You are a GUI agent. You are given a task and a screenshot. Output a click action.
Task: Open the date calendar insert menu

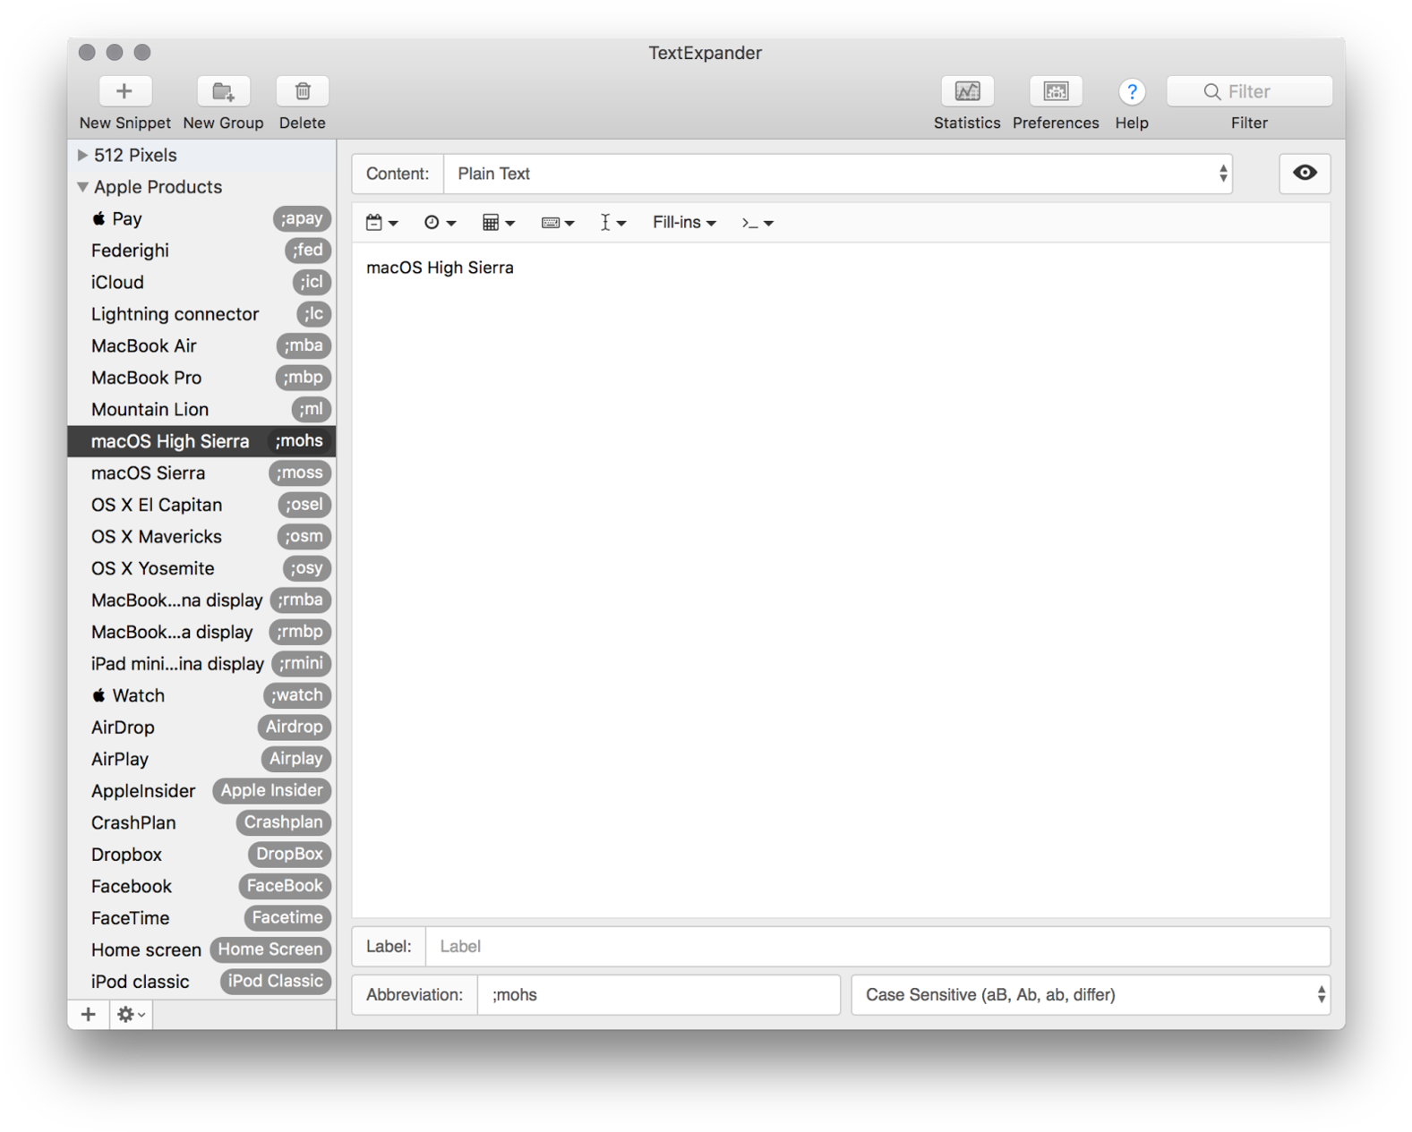[x=382, y=223]
